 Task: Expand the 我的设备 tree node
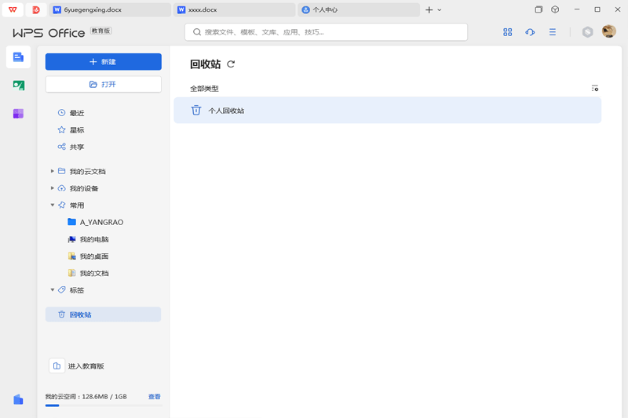53,188
